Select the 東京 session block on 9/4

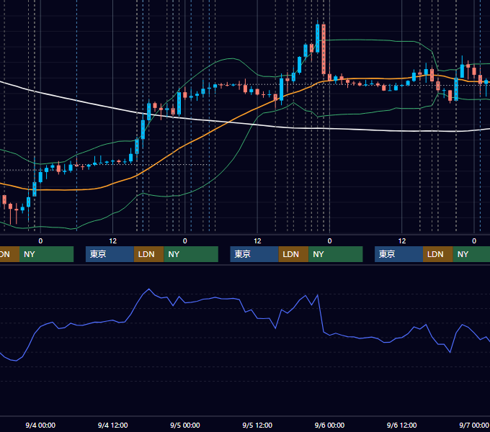[x=110, y=254]
